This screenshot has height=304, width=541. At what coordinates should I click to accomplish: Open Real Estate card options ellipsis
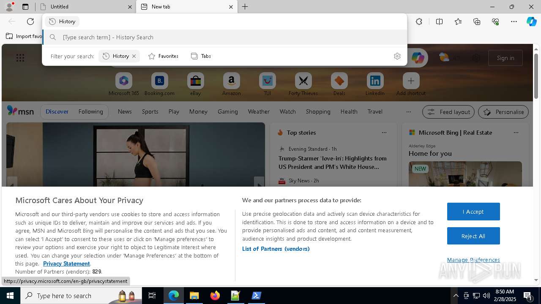coord(516,133)
